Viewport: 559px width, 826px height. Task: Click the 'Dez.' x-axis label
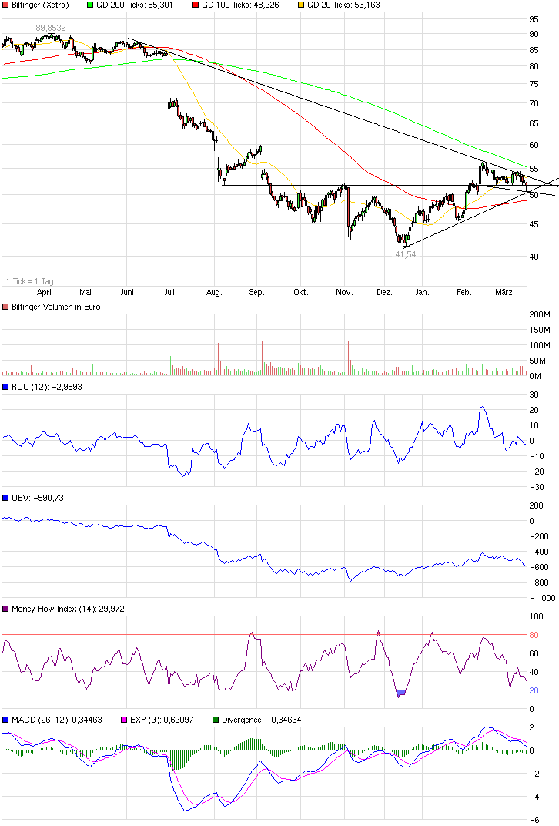tap(384, 292)
